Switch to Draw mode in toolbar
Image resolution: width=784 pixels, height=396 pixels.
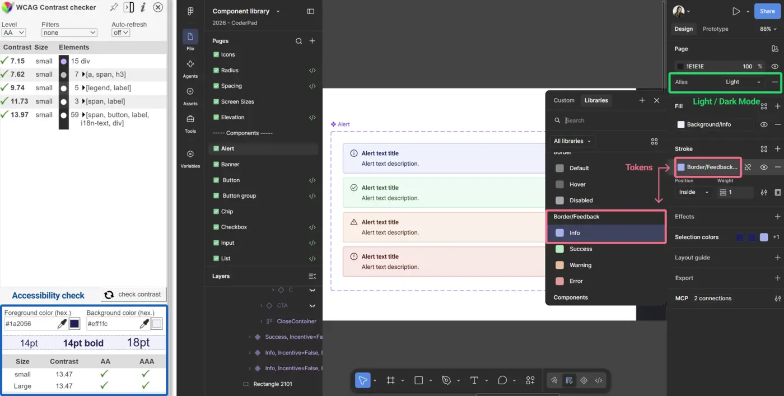pos(554,380)
